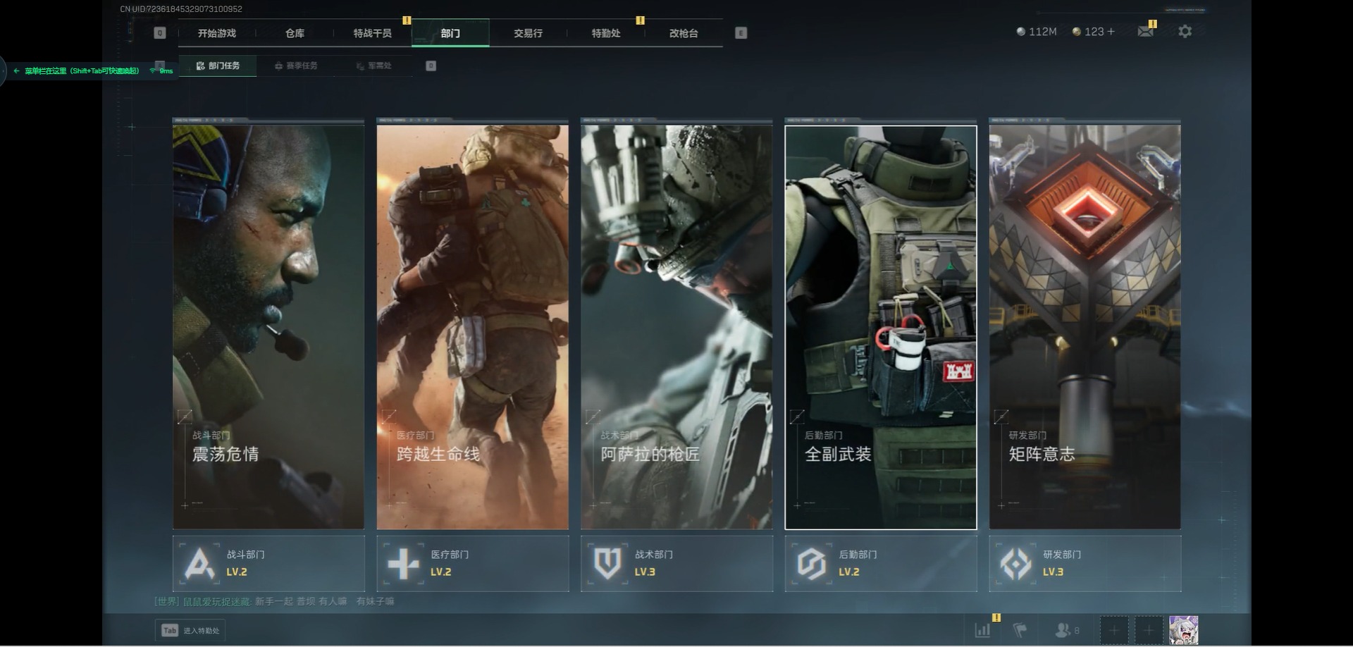Open the 交易行 tab
The image size is (1353, 647).
click(528, 33)
